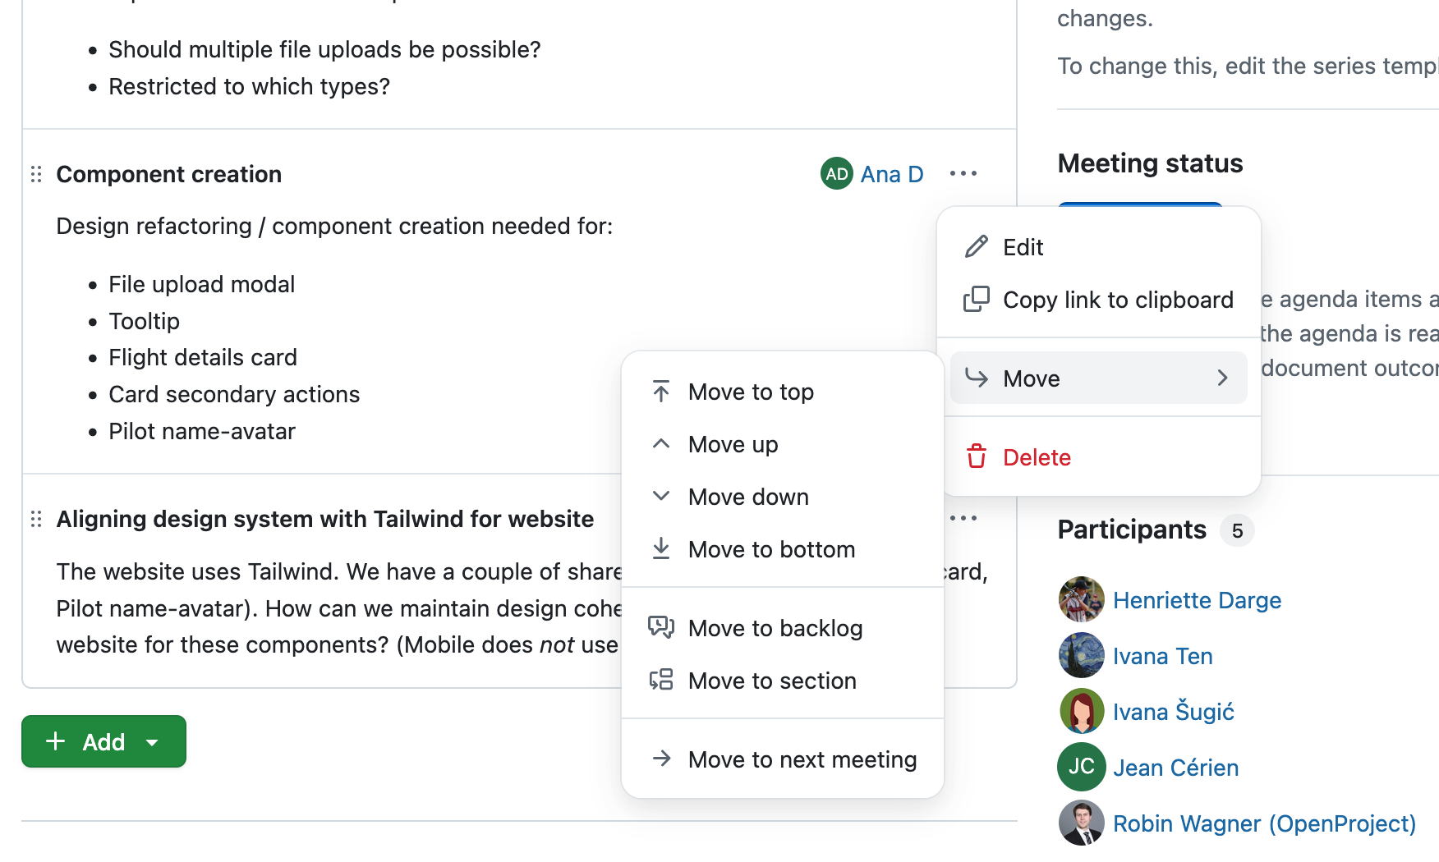Open the Add button dropdown arrow
Screen dimensions: 1439x862
(152, 741)
